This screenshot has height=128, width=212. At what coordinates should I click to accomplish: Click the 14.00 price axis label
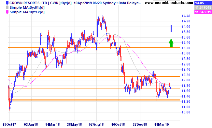tap(186, 27)
